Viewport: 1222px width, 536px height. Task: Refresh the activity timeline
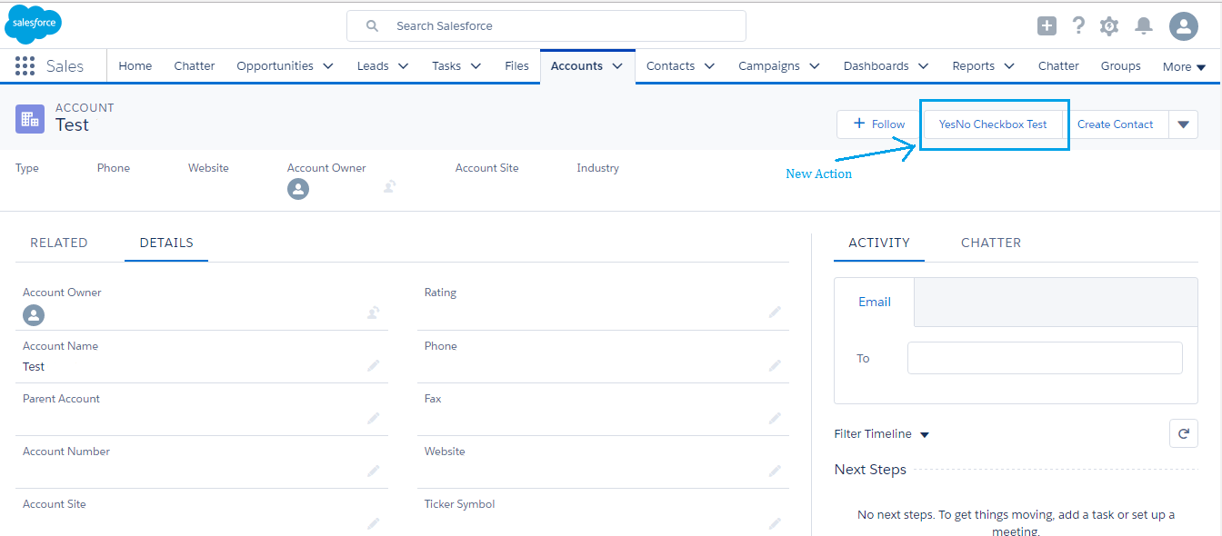(x=1183, y=433)
